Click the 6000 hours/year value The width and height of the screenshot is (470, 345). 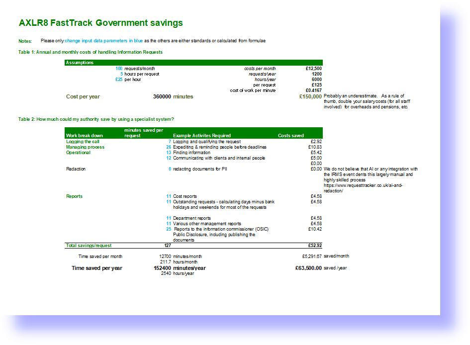pyautogui.click(x=316, y=80)
